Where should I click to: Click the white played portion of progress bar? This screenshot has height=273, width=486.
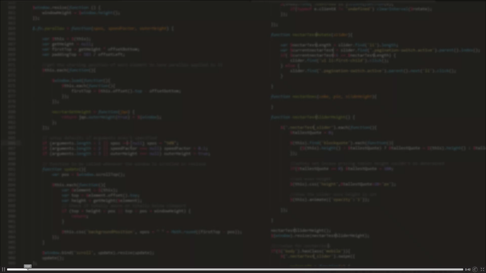tap(16, 269)
